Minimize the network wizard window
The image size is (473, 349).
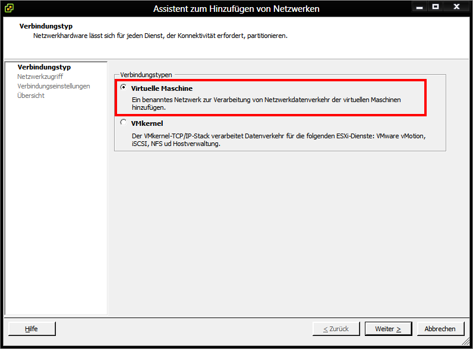point(419,7)
